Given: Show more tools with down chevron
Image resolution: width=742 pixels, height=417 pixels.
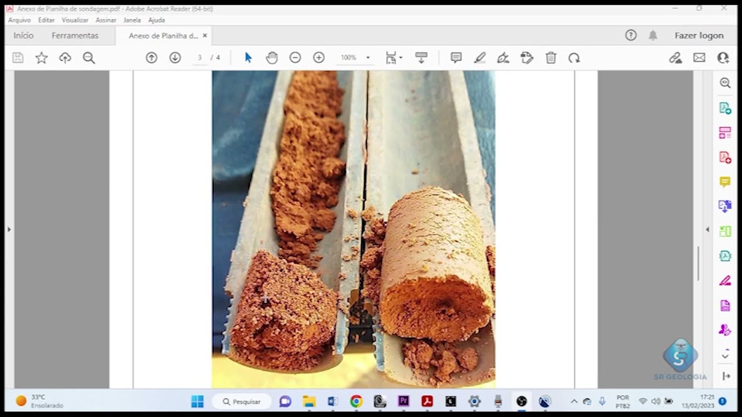Looking at the screenshot, I should (x=725, y=355).
